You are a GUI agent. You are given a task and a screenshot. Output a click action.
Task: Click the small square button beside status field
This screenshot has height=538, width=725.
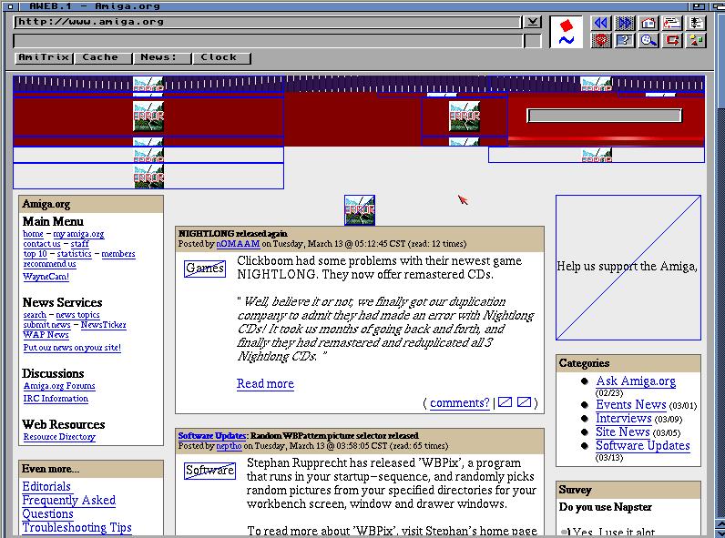pyautogui.click(x=533, y=41)
